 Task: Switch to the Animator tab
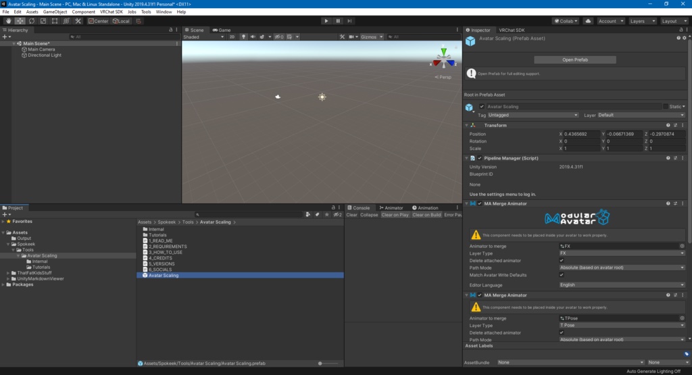click(x=391, y=208)
